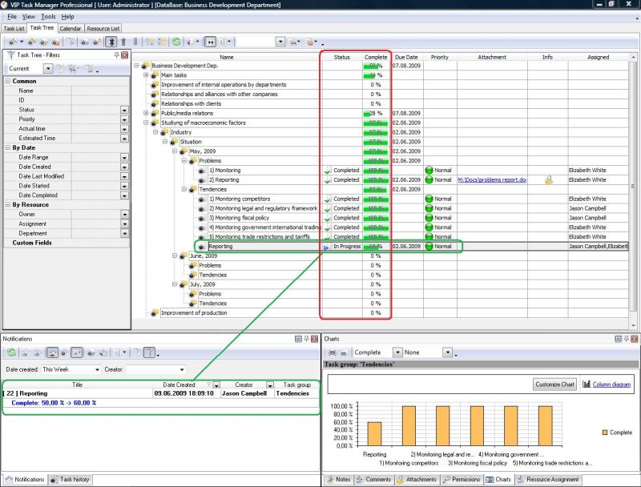
Task: Click the funnel icon in Task Tree Filters header
Action: coord(11,54)
